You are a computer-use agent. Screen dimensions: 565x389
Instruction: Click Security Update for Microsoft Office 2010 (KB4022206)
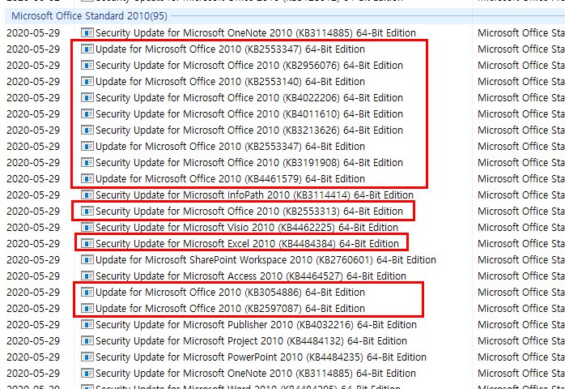click(x=249, y=98)
